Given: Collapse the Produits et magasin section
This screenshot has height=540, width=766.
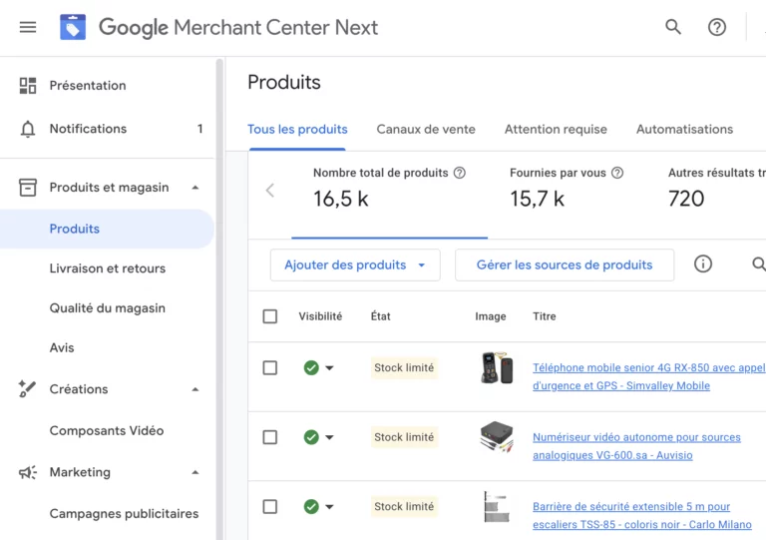Looking at the screenshot, I should (x=195, y=188).
